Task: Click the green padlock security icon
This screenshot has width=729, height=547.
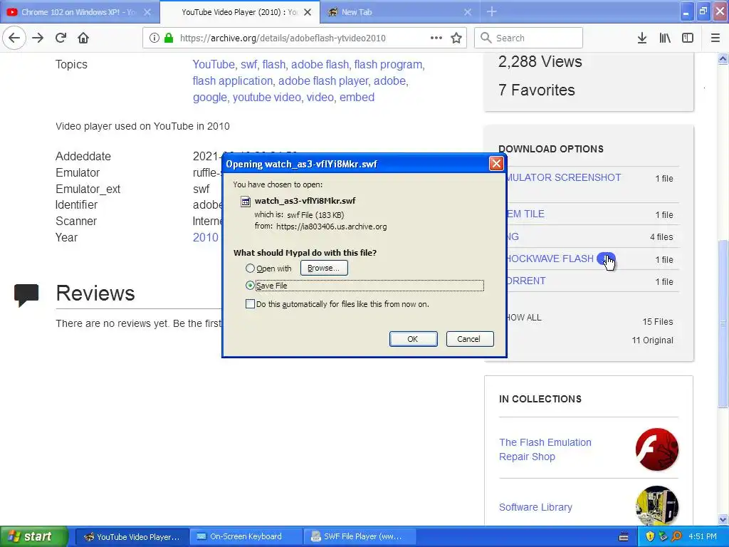Action: (x=169, y=38)
